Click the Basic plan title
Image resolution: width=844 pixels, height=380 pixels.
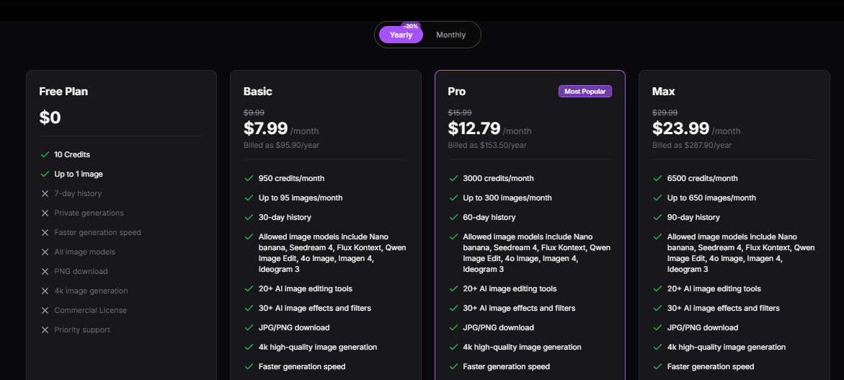[257, 92]
